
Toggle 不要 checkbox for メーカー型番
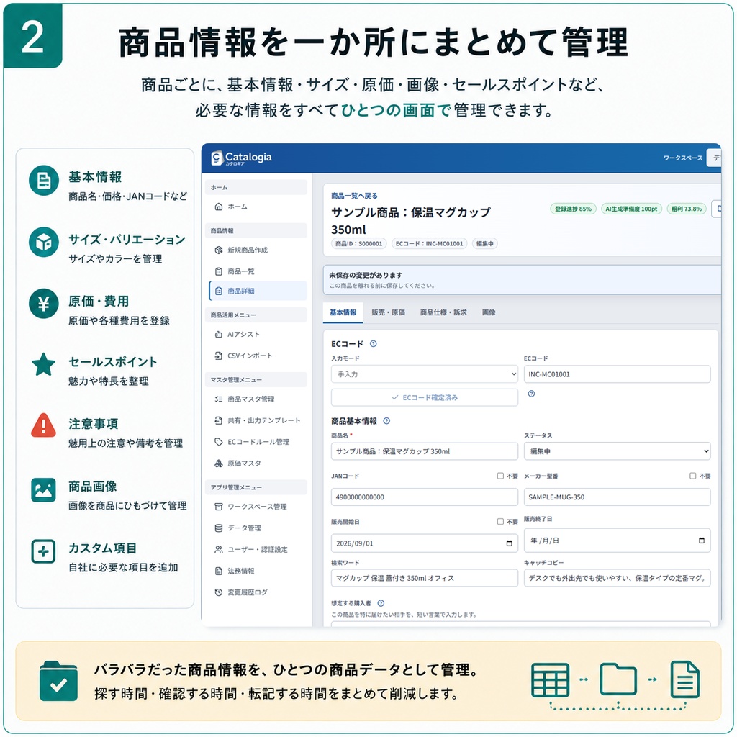[x=693, y=476]
